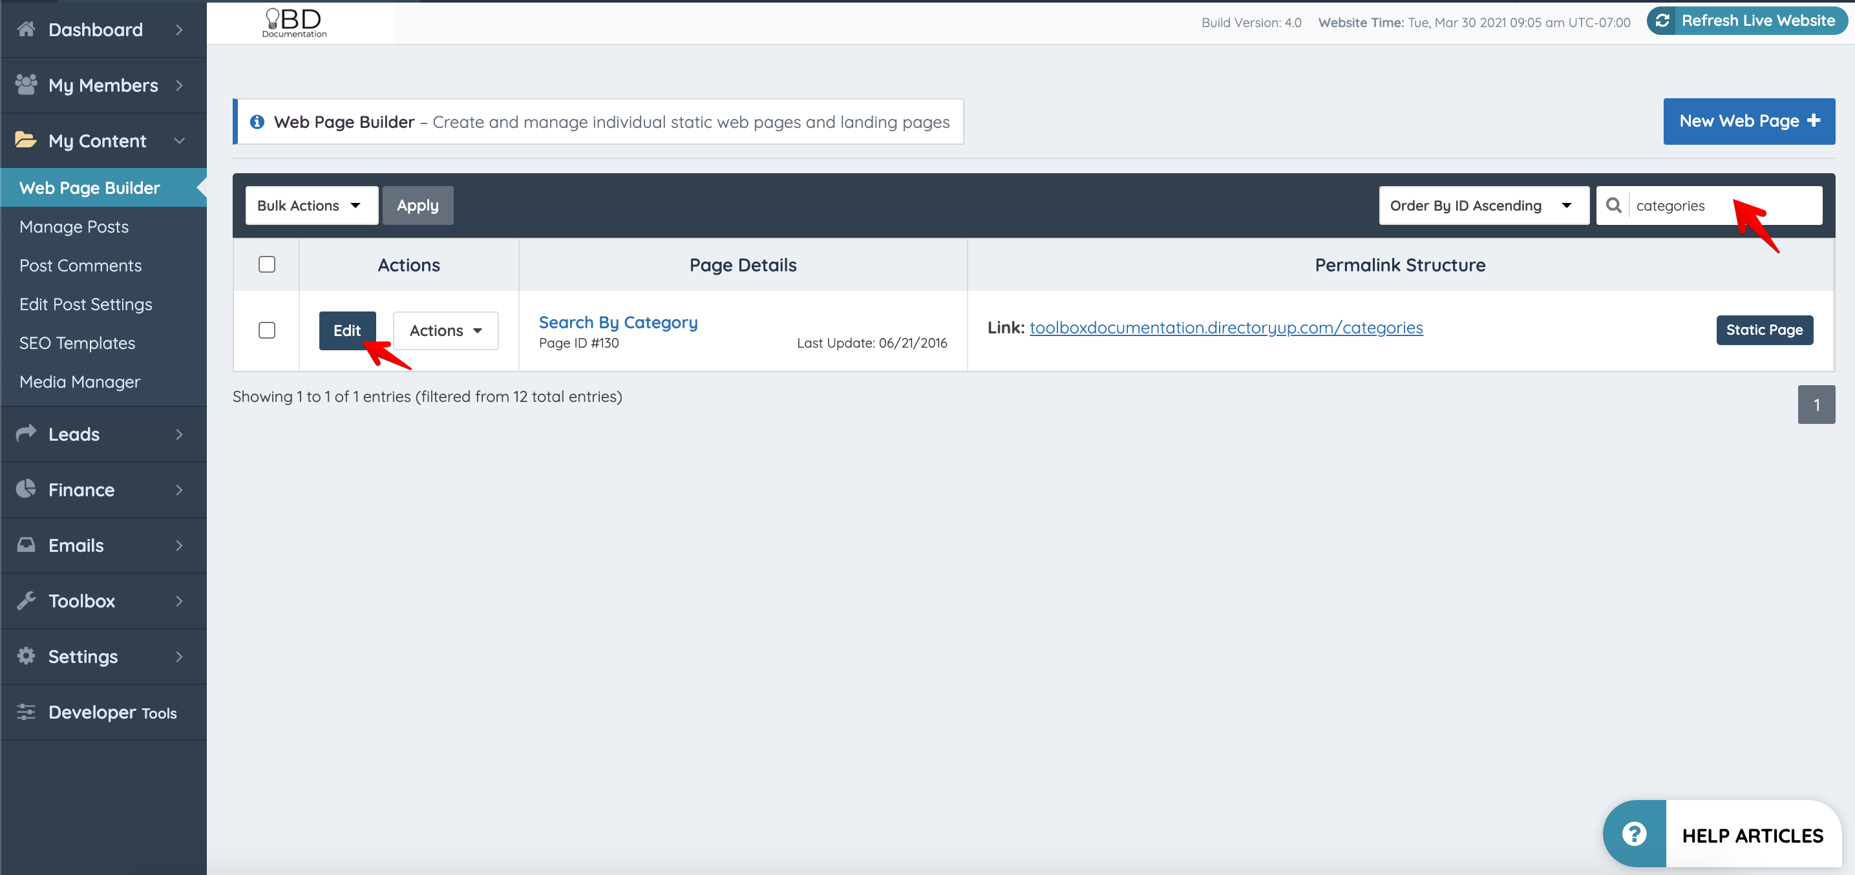
Task: Open the Search By Category page link
Action: (x=618, y=322)
